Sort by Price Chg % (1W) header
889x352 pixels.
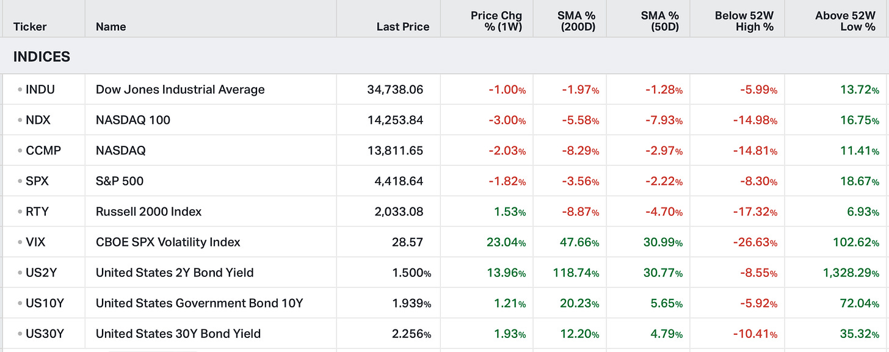[x=496, y=21]
